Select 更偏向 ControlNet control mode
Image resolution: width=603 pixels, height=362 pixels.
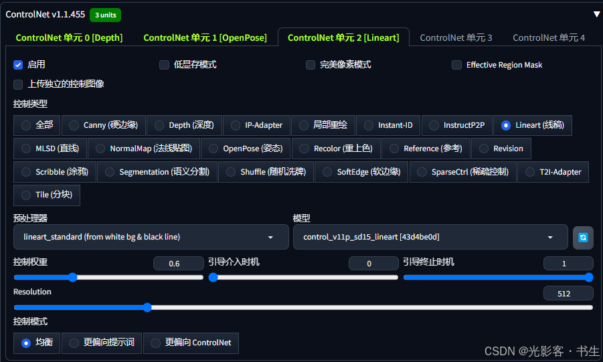tap(191, 343)
